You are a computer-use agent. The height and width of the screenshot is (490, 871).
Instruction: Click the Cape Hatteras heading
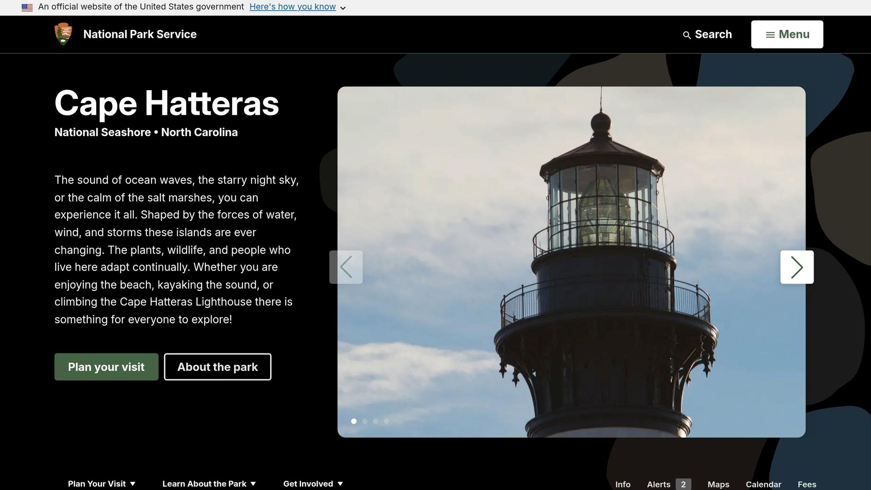167,103
